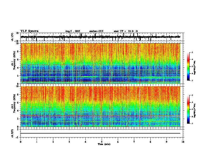Click upper color bar's log(PSD) units label
The width and height of the screenshot is (206, 159).
[x=195, y=68]
